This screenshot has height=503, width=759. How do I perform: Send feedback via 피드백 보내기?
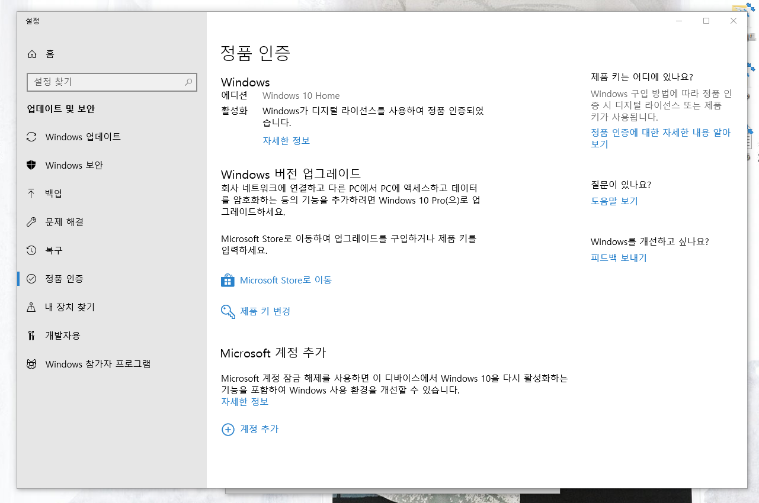pos(619,258)
